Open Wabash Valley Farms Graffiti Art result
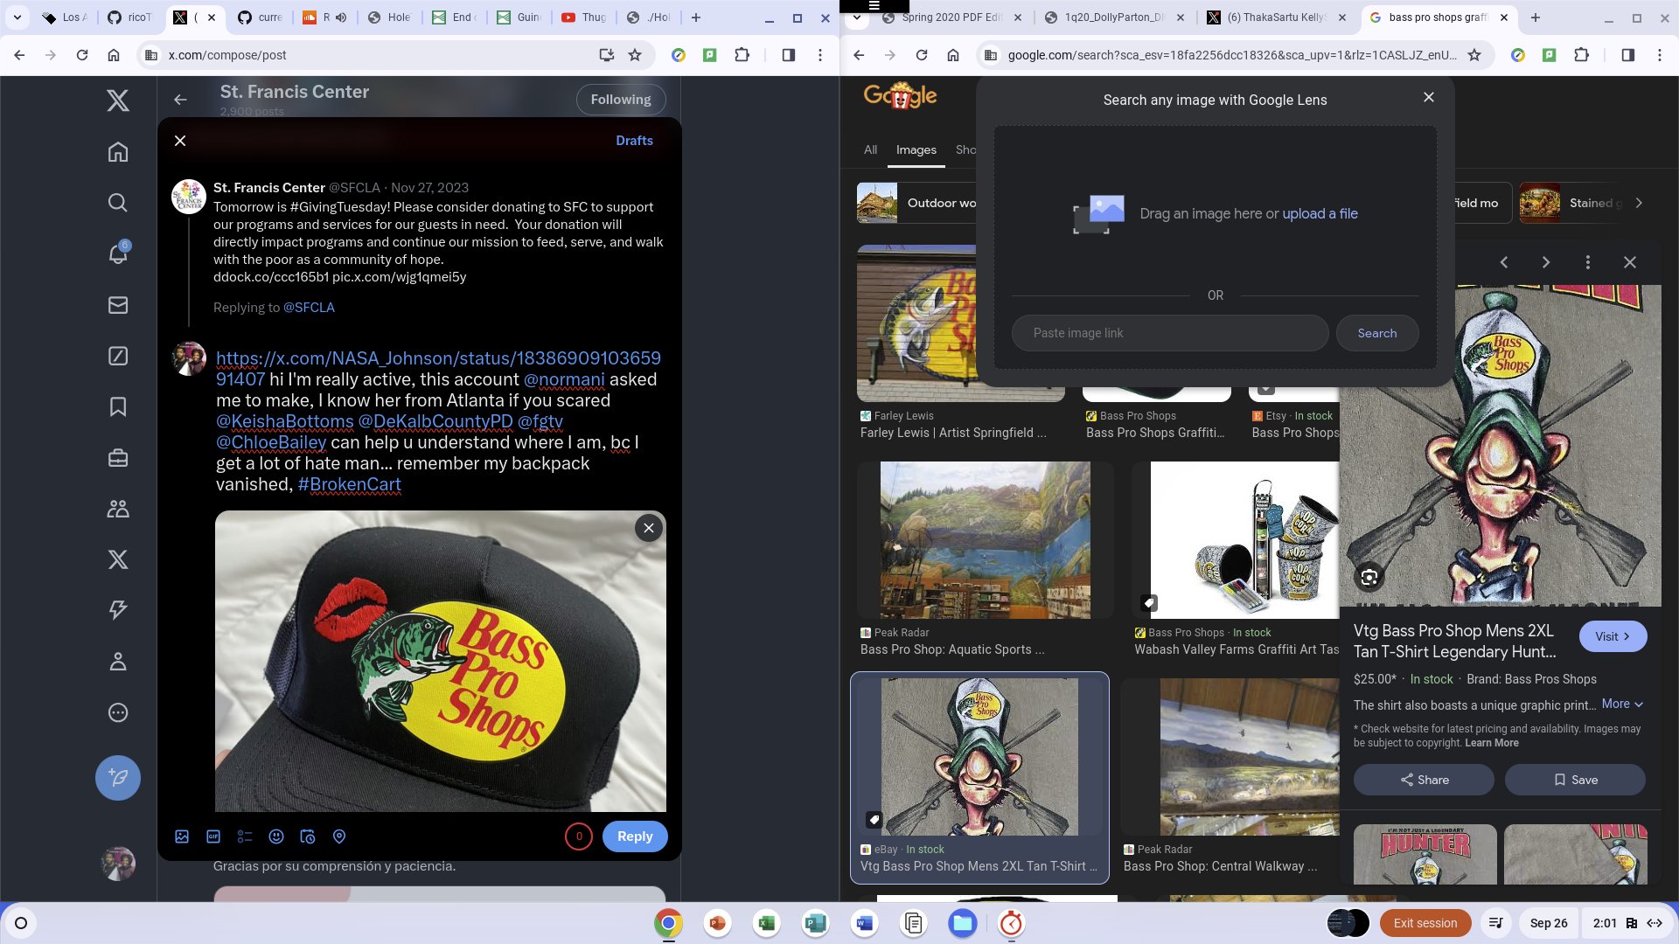Image resolution: width=1679 pixels, height=944 pixels. pos(1237,649)
